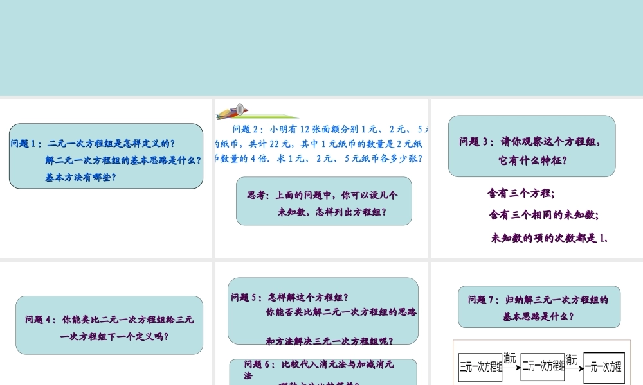Click the 一元一次方程 flowchart box
The image size is (643, 385).
(604, 368)
